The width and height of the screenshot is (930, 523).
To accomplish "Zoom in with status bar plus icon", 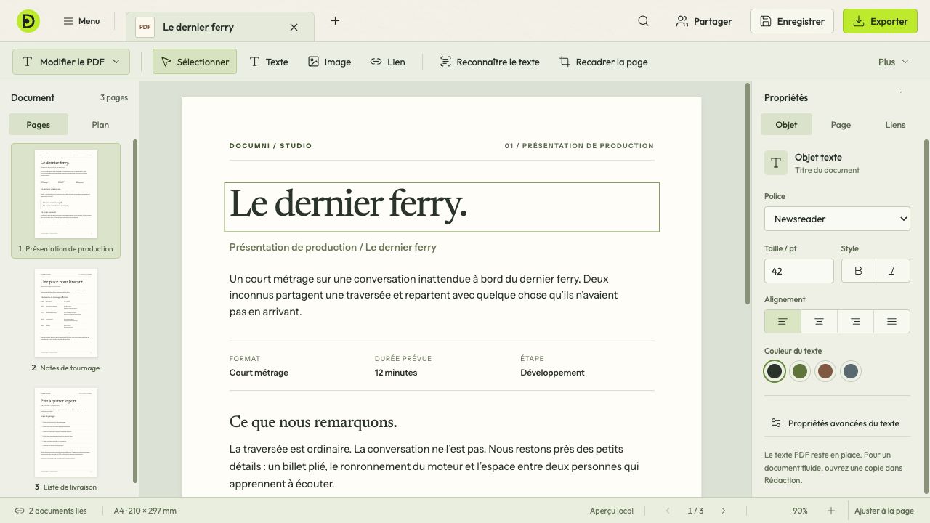I will tap(831, 511).
